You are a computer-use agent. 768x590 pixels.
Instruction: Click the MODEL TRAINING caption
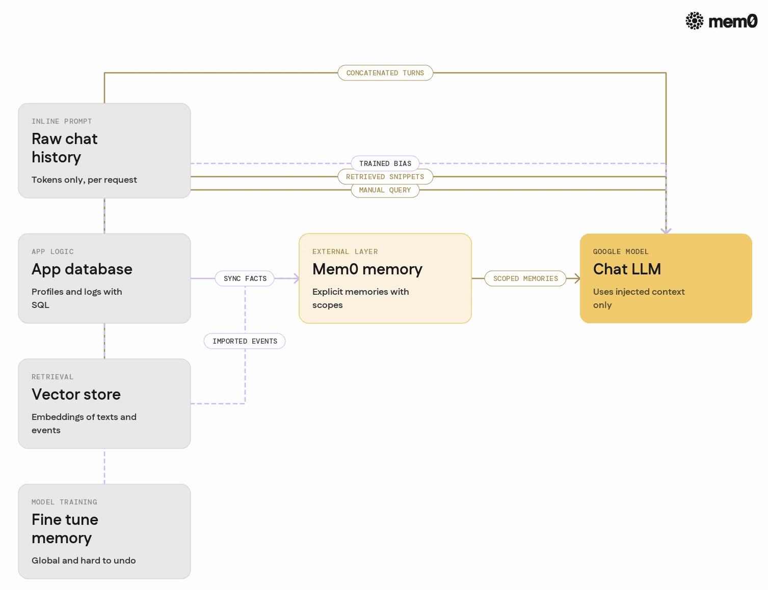[64, 502]
